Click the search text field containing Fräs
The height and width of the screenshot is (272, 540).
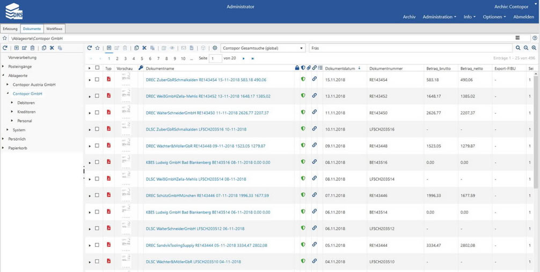[x=408, y=48]
